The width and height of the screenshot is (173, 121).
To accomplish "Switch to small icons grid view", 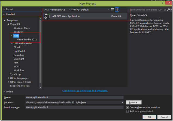I will tap(112, 10).
